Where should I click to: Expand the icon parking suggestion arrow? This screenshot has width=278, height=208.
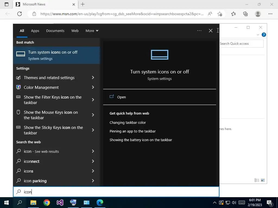[93, 181]
